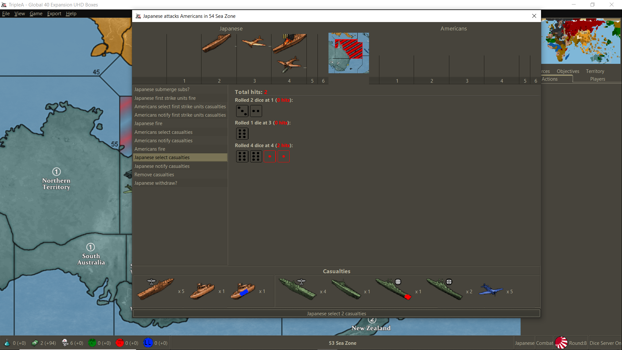The image size is (622, 350).
Task: Click the Japanese carrier casualty icon x5
Action: [155, 288]
